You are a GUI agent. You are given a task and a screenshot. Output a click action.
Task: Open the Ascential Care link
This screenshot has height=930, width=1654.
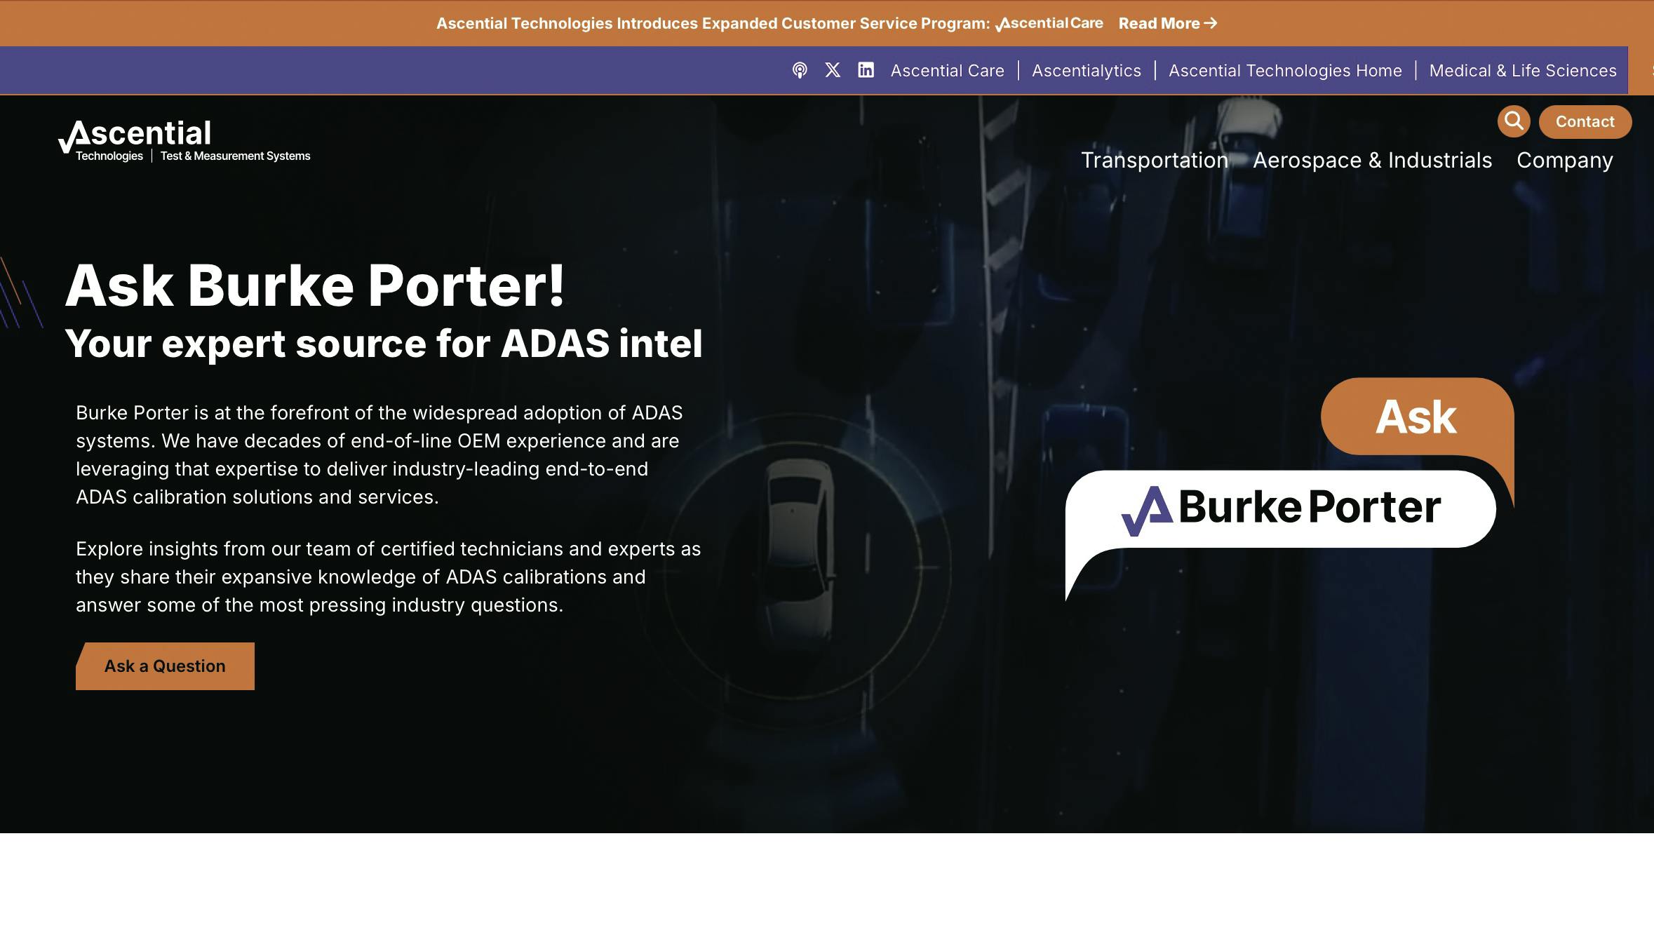(x=947, y=70)
